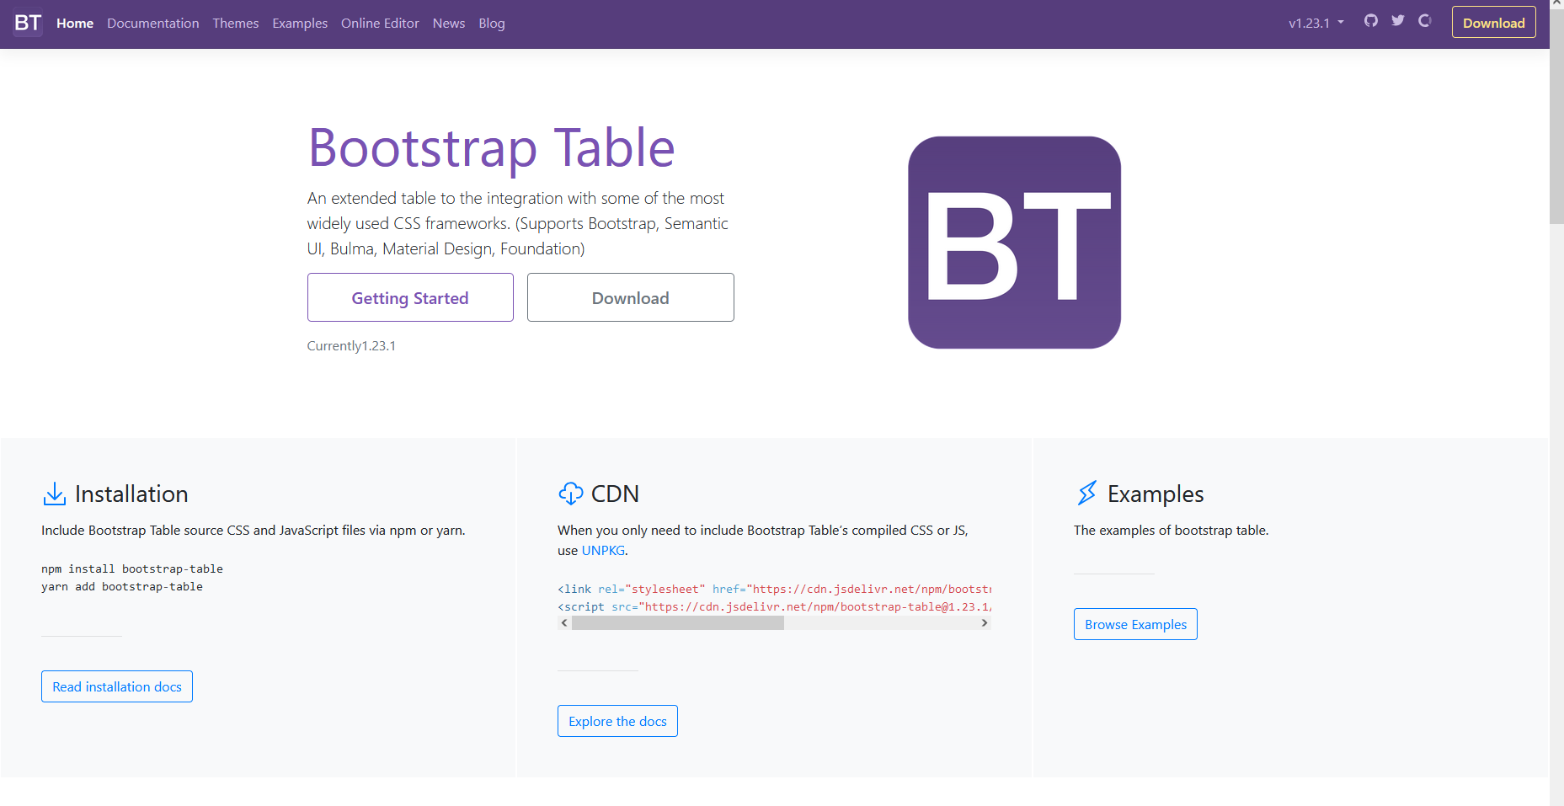Open News nav item
The image size is (1564, 806).
pos(449,24)
